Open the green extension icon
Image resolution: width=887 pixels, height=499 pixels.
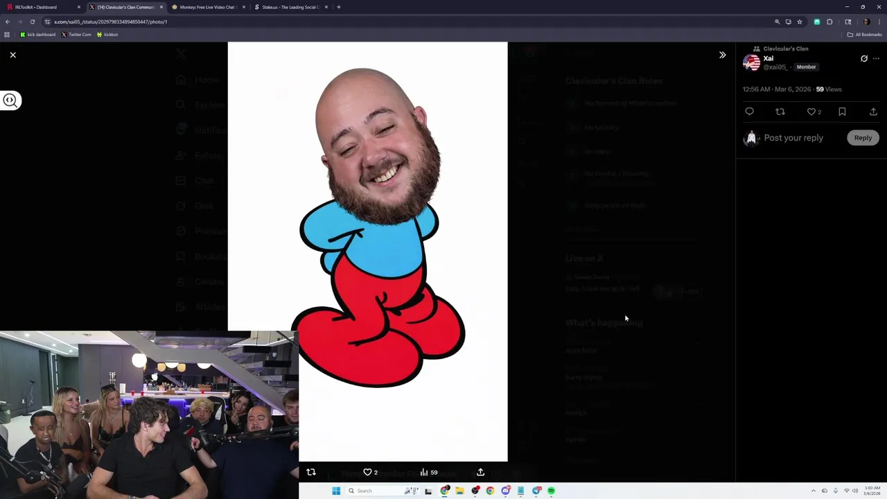(817, 21)
